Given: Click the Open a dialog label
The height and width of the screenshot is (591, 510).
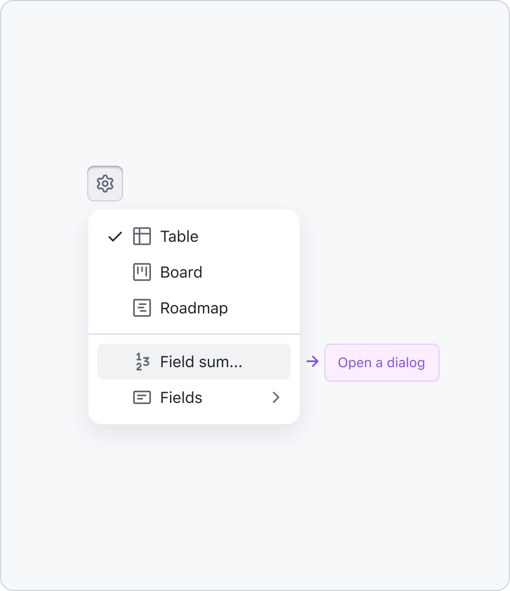Looking at the screenshot, I should [x=381, y=363].
